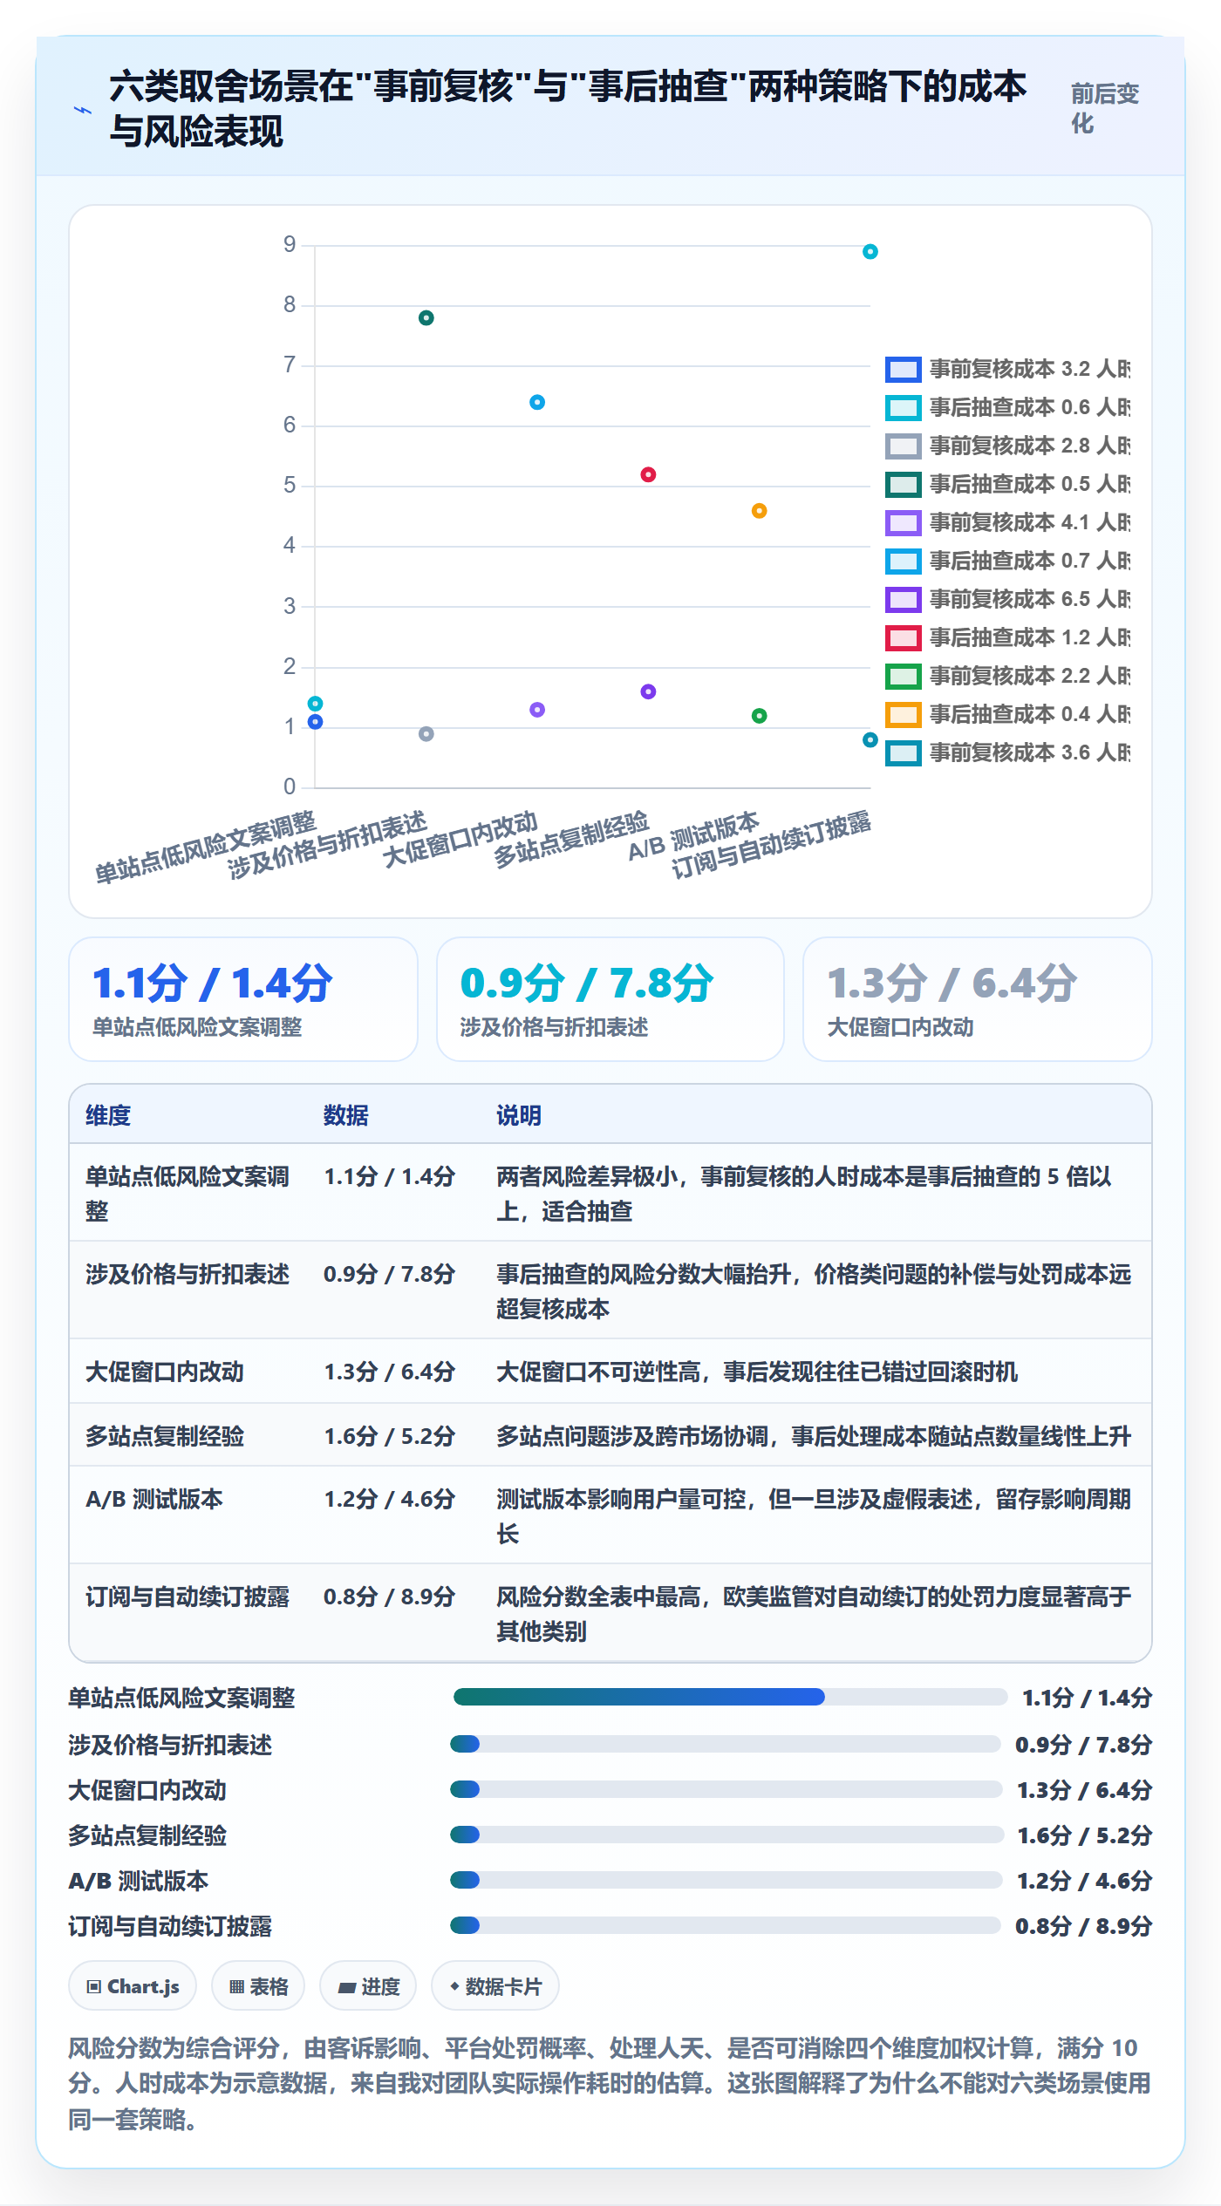
Task: Hide the orange 事后抽查成本 0.4 人时 legend series
Action: click(x=1007, y=714)
